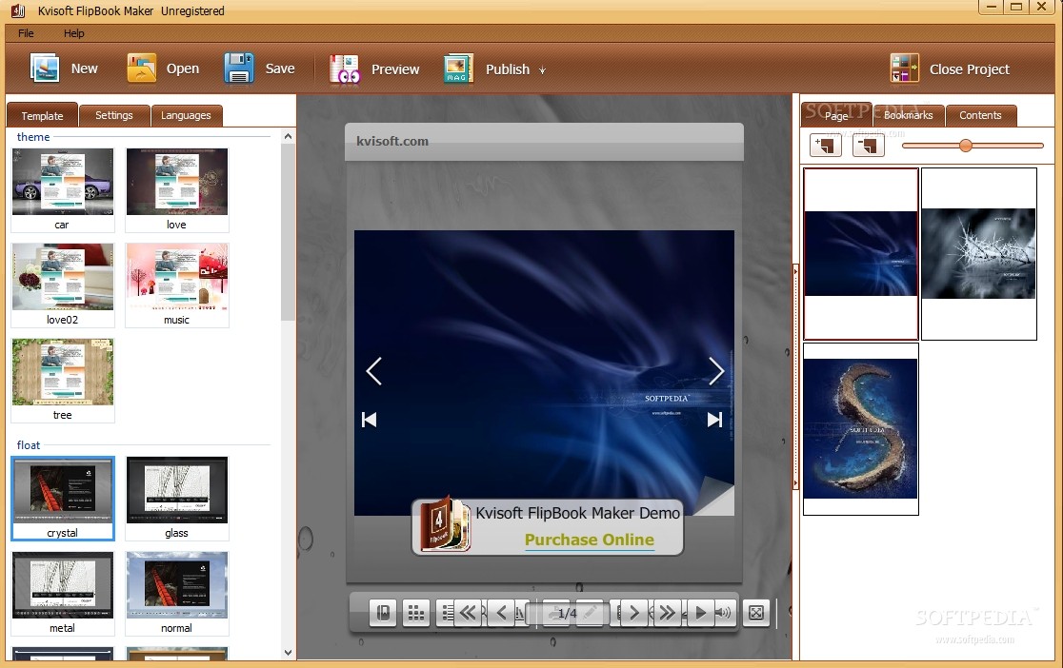This screenshot has height=668, width=1063.
Task: Switch to the Languages tab
Action: [x=186, y=115]
